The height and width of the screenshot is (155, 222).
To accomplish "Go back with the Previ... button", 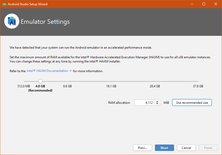I will click(142, 148).
